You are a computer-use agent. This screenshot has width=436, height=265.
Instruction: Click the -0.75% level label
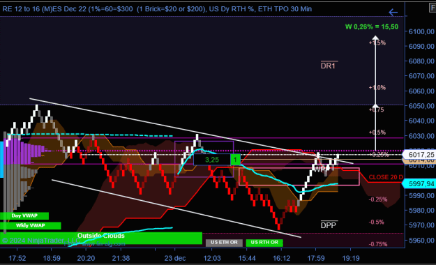tap(378, 244)
